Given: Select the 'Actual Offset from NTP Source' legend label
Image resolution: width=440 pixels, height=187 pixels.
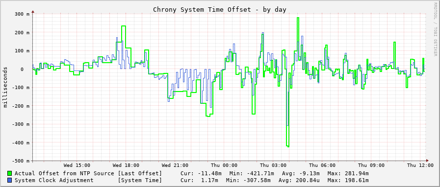Looking at the screenshot, I should [64, 174].
